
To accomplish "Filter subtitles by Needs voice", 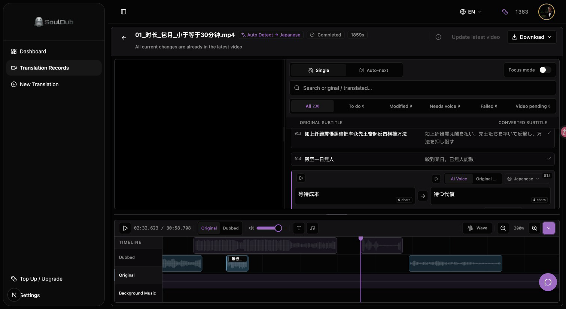I will [445, 106].
